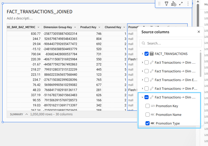Check the Fact Transactions -> Dim P… checkbox
Viewport: 208px width, 146px height.
point(147,88)
